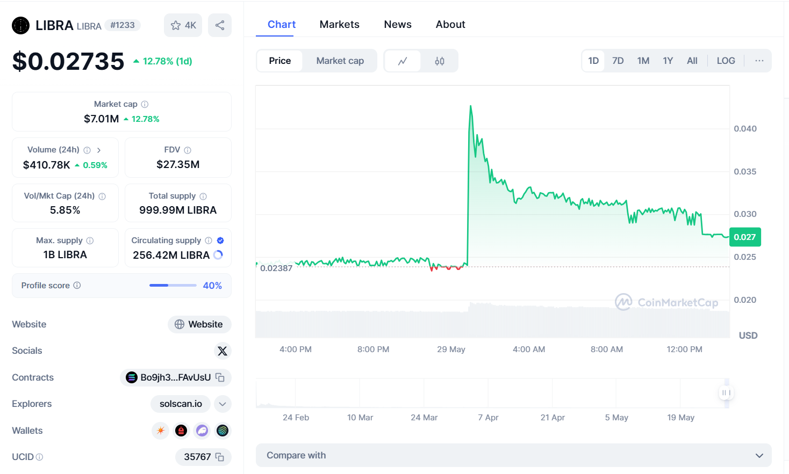
Task: Click Market cap info icon
Action: coord(145,104)
